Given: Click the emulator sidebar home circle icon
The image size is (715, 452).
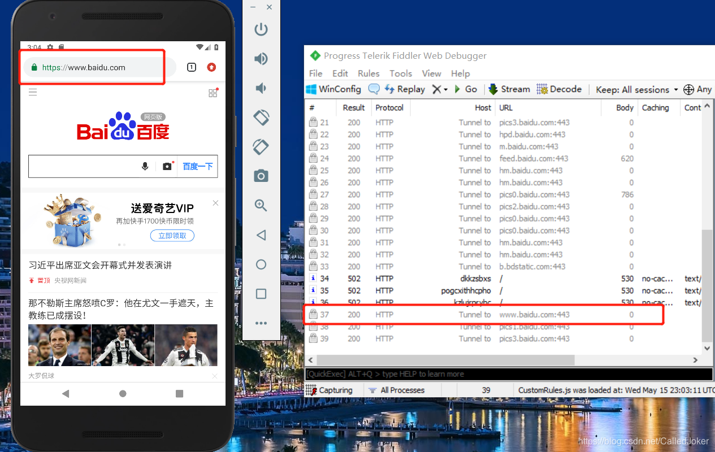Looking at the screenshot, I should pyautogui.click(x=261, y=264).
